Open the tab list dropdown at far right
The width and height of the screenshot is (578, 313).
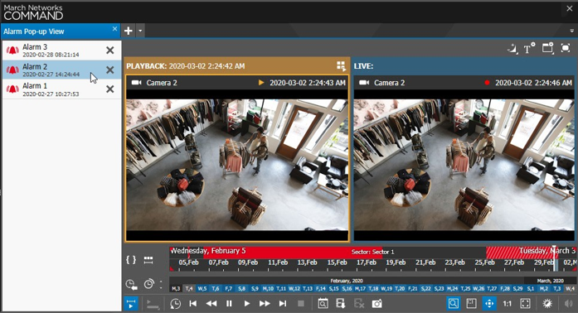pos(572,31)
